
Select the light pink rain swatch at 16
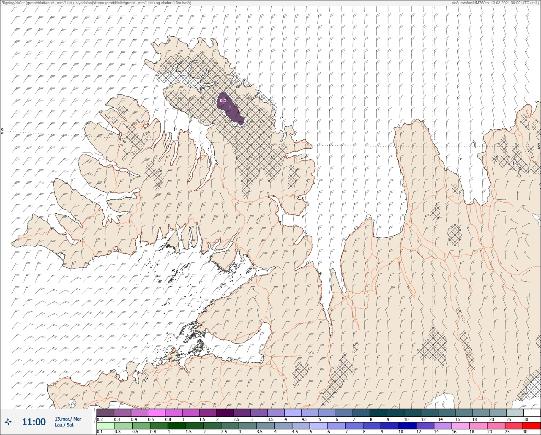point(460,425)
